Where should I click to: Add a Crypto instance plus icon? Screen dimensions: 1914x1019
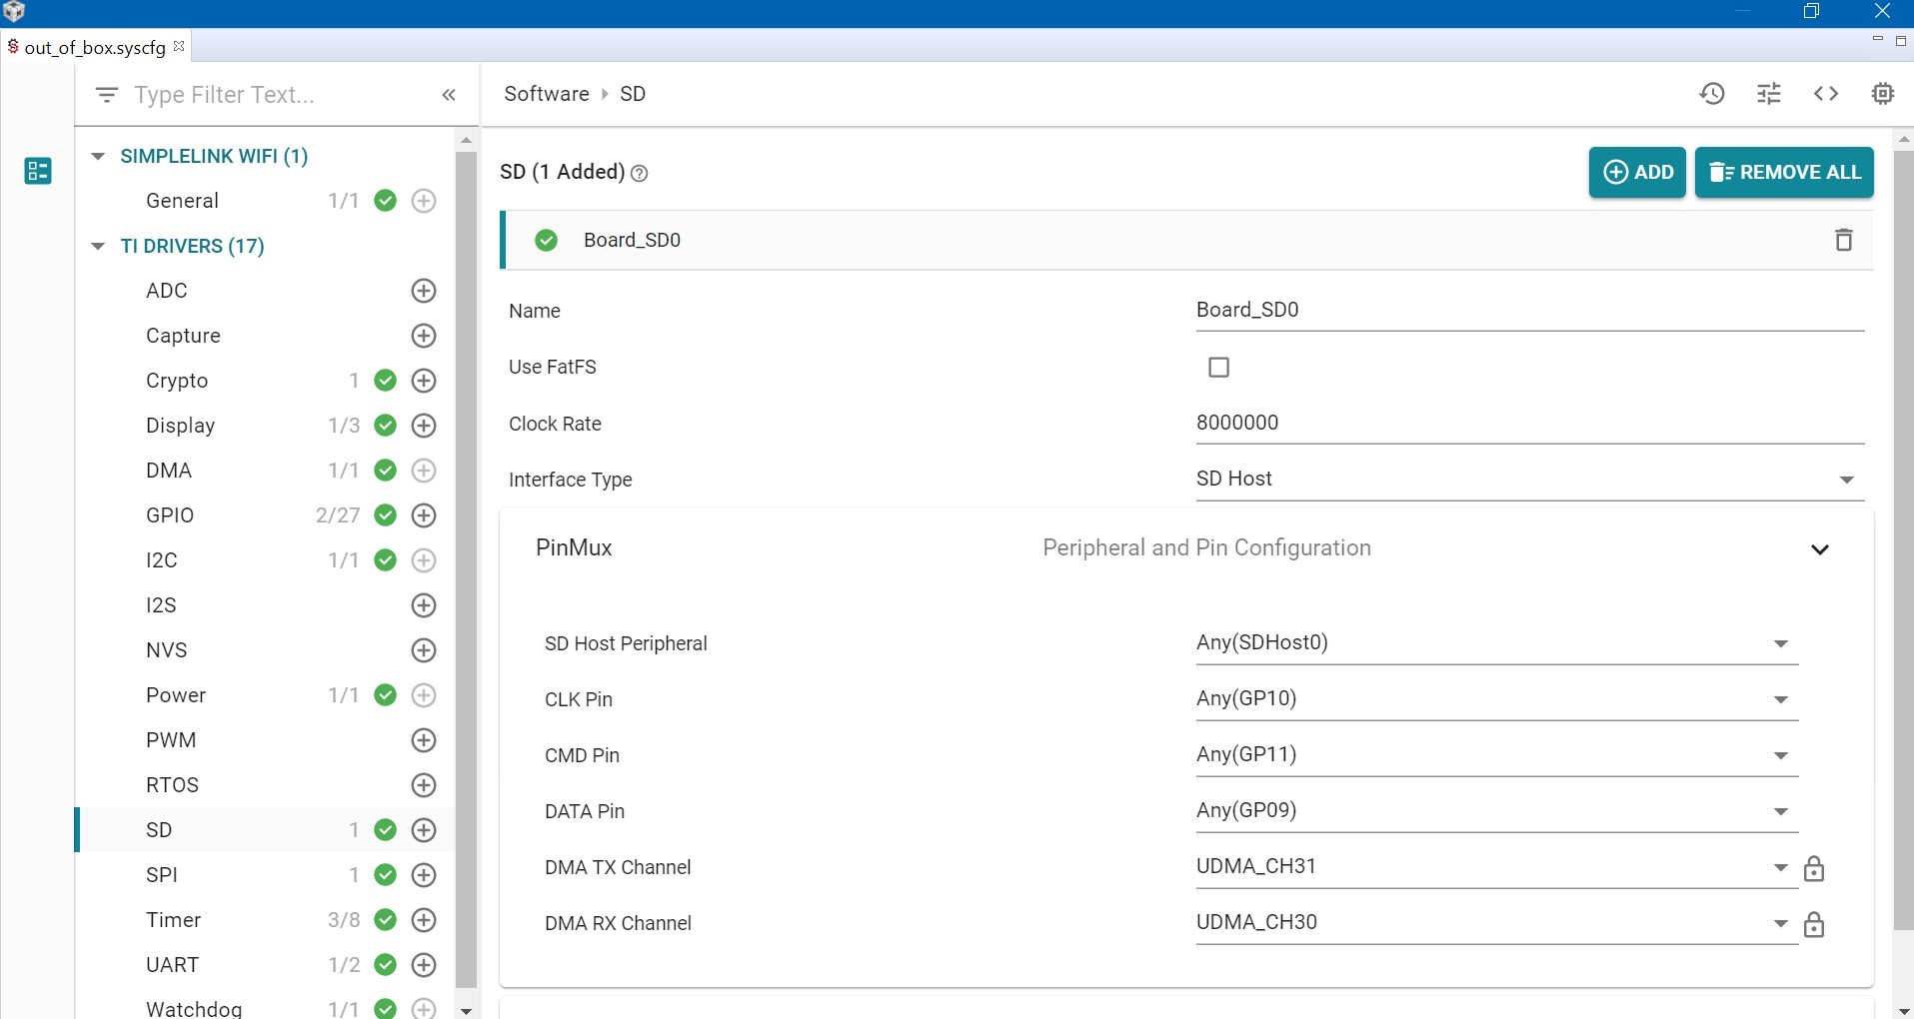[x=424, y=381]
